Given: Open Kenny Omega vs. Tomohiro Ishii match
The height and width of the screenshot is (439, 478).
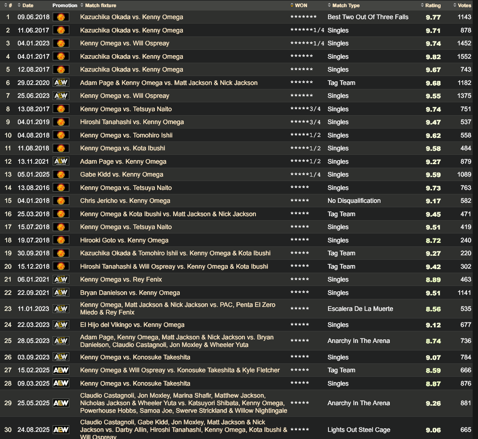Looking at the screenshot, I should tap(126, 135).
